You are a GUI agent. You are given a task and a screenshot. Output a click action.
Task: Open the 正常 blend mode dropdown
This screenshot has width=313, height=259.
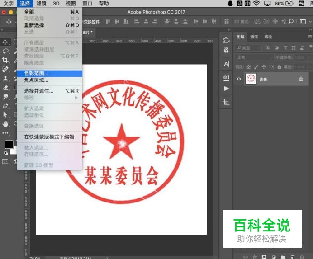[x=254, y=57]
